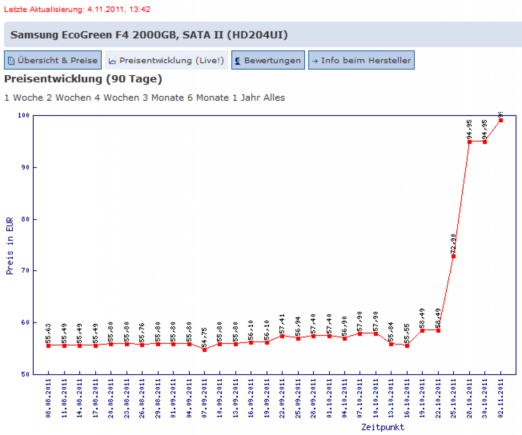The width and height of the screenshot is (522, 435).
Task: Click the Samsung EcoGreen F4 2000GB product title
Action: click(149, 35)
